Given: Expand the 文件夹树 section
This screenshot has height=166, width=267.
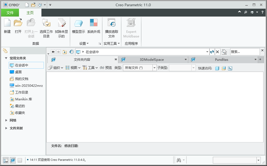Looking at the screenshot, I should coord(6,128).
